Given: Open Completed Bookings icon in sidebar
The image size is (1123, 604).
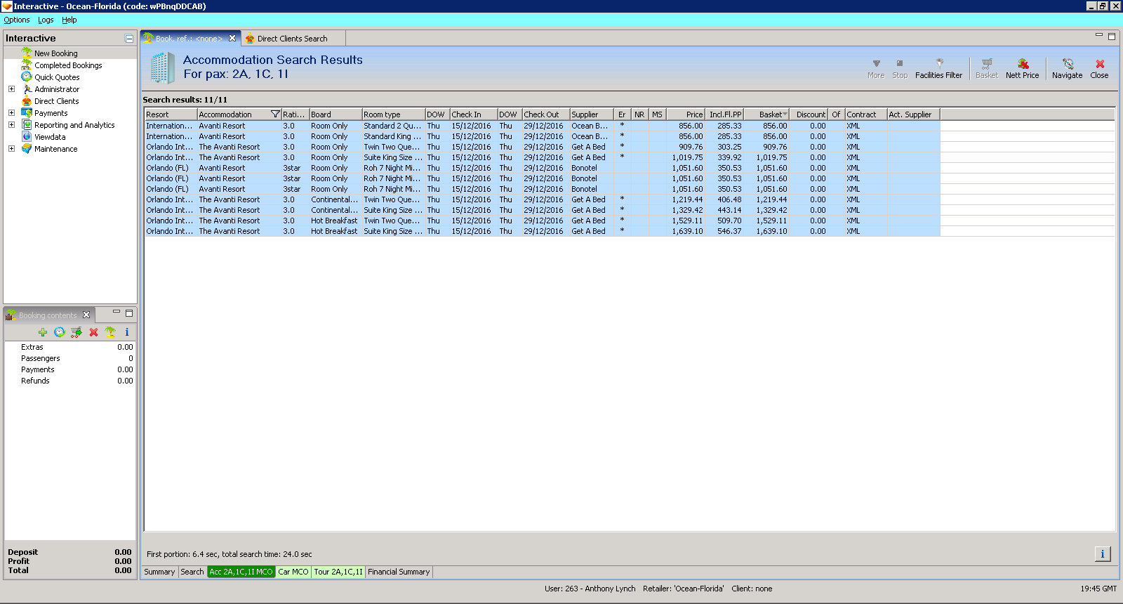Looking at the screenshot, I should point(27,65).
